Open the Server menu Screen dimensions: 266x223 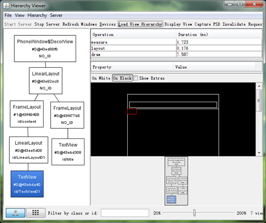[56, 15]
